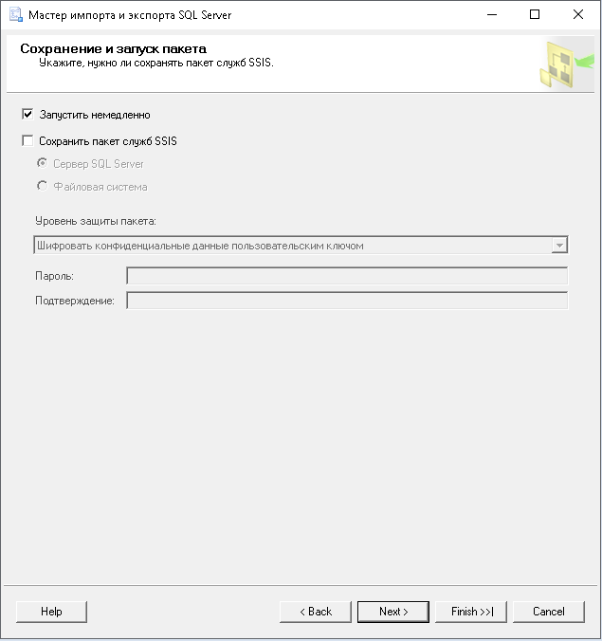The image size is (602, 641).
Task: Enable the "Сохранить пакет служб SSIS" checkbox
Action: pos(27,141)
